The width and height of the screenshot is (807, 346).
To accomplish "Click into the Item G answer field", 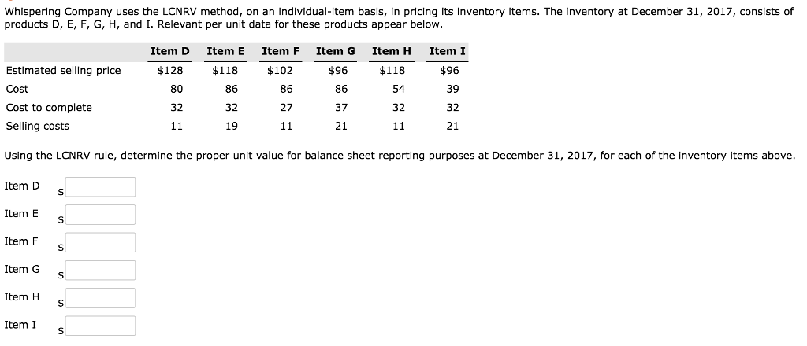I will (100, 271).
